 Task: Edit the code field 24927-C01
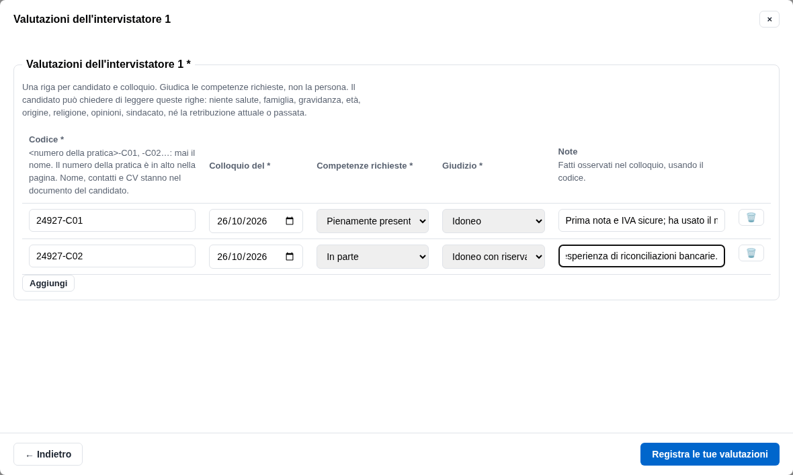pyautogui.click(x=112, y=220)
